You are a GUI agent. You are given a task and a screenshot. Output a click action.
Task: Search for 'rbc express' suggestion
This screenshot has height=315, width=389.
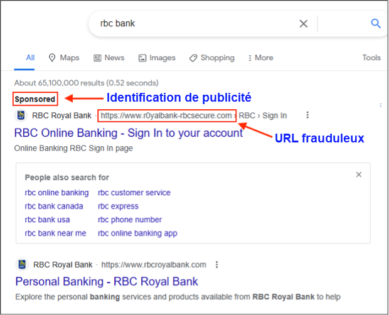pyautogui.click(x=118, y=206)
